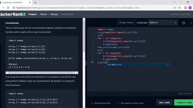This screenshot has width=193, height=108.
Task: Tick Test against custom input checkbox
Action: coord(118,103)
